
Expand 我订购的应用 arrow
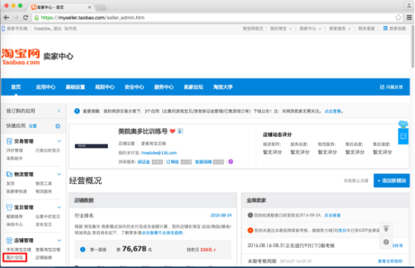point(59,111)
